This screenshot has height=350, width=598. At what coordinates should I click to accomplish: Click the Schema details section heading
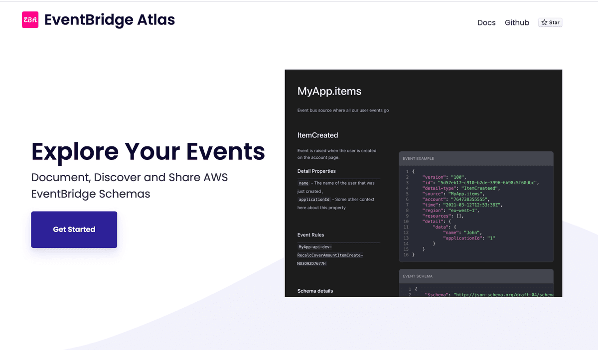[315, 291]
